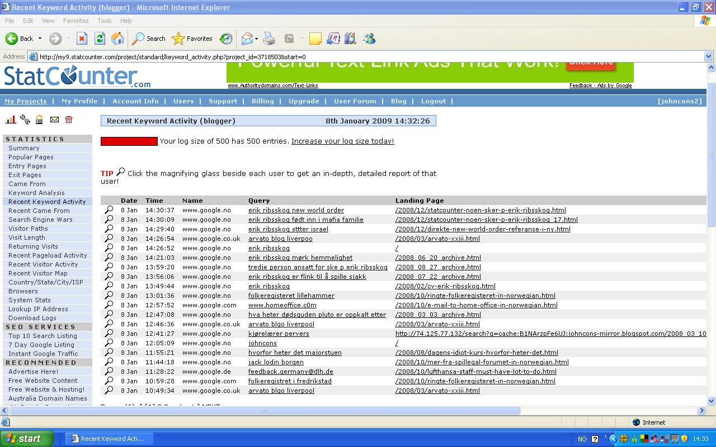Open the User Forum nav link
The image size is (716, 447).
(355, 101)
